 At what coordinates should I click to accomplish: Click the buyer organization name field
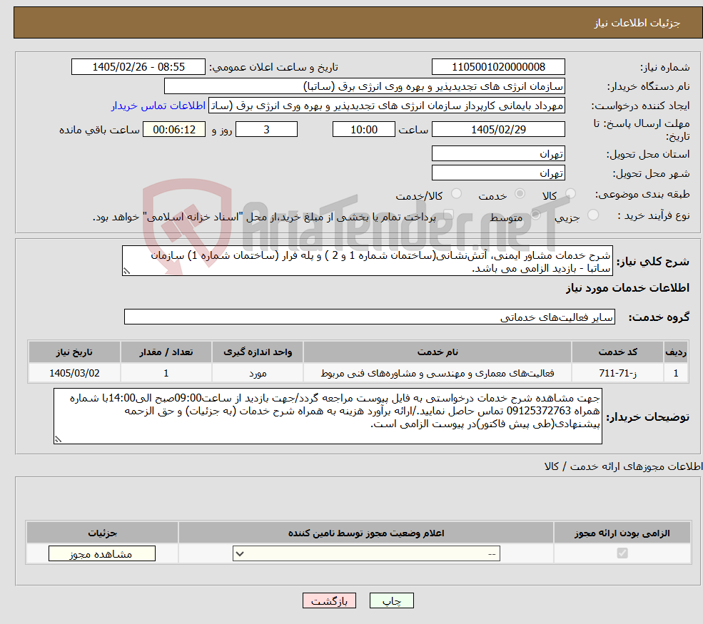tap(365, 86)
